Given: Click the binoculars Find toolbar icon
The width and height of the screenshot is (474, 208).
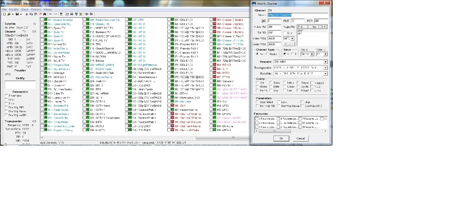Looking at the screenshot, I should tap(45, 14).
